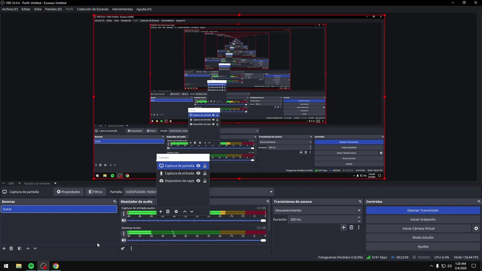Open the preview scaling dropdown arrow
Viewport: 482px width, 271px height.
(x=55, y=183)
